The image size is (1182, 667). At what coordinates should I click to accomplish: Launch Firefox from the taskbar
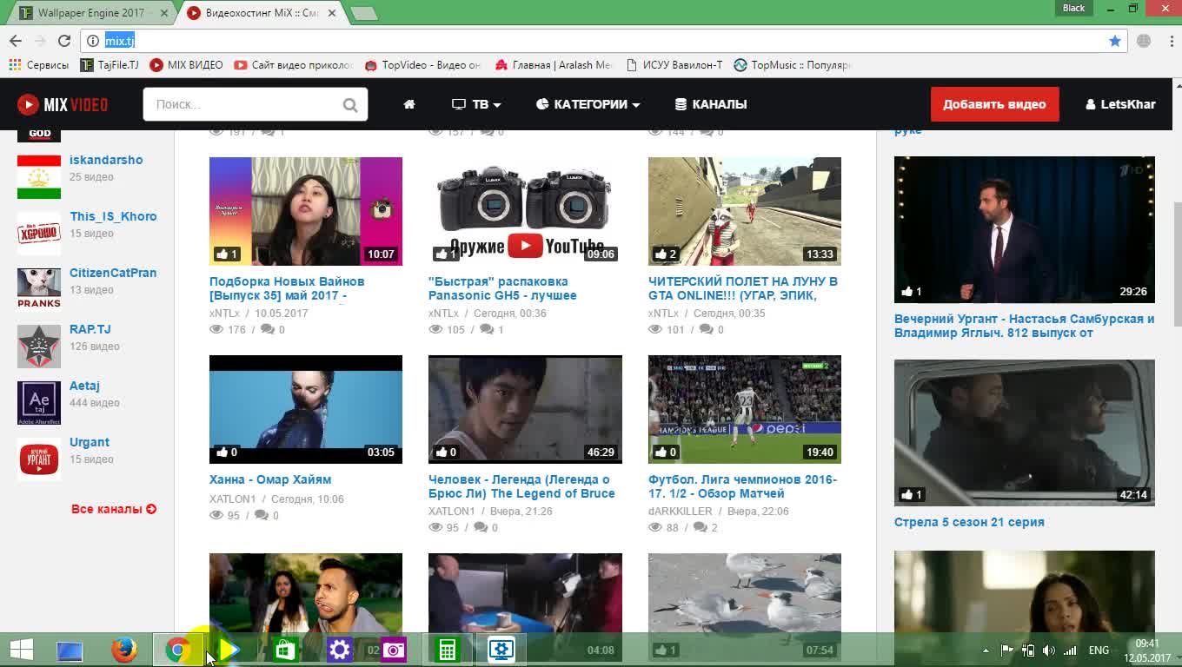(x=124, y=650)
